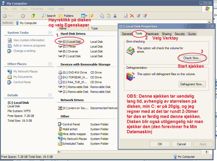Select the (C:) Local Disk drive icon
Image resolution: width=217 pixels, height=161 pixels.
[x=60, y=41]
